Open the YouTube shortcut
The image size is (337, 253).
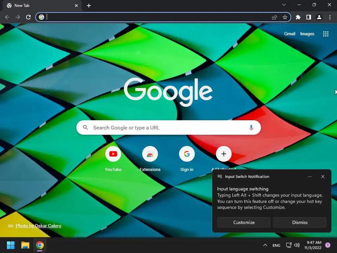(113, 159)
